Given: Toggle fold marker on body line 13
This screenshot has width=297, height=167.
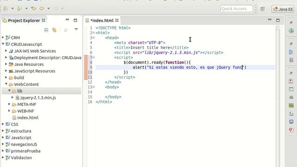Looking at the screenshot, I should click(94, 87).
